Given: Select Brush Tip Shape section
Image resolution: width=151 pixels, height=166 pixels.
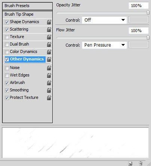Looking at the screenshot, I should point(27,14).
